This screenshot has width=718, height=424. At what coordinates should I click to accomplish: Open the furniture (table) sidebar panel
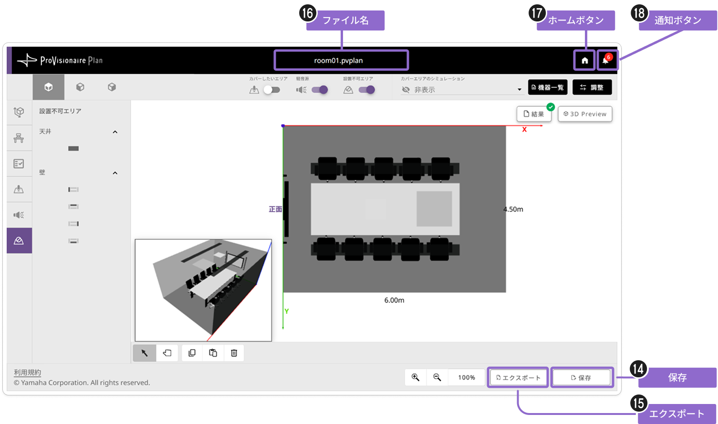tap(19, 138)
